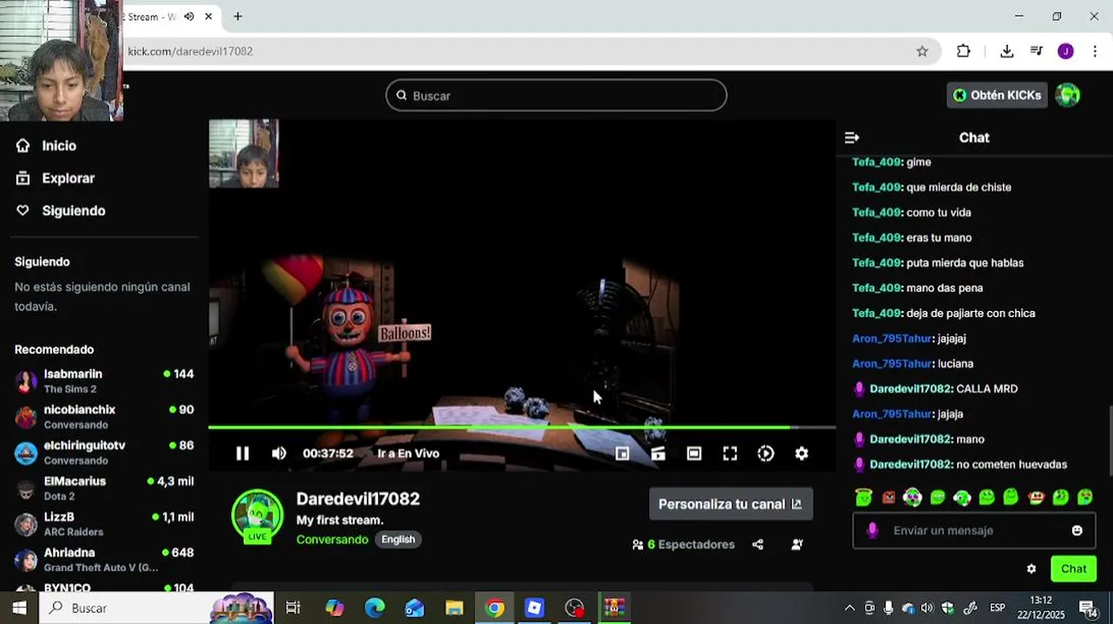Bookmark page with star icon
The height and width of the screenshot is (624, 1113).
[x=922, y=51]
